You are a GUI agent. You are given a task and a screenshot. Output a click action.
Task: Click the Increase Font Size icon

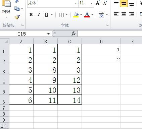coord(98,3)
